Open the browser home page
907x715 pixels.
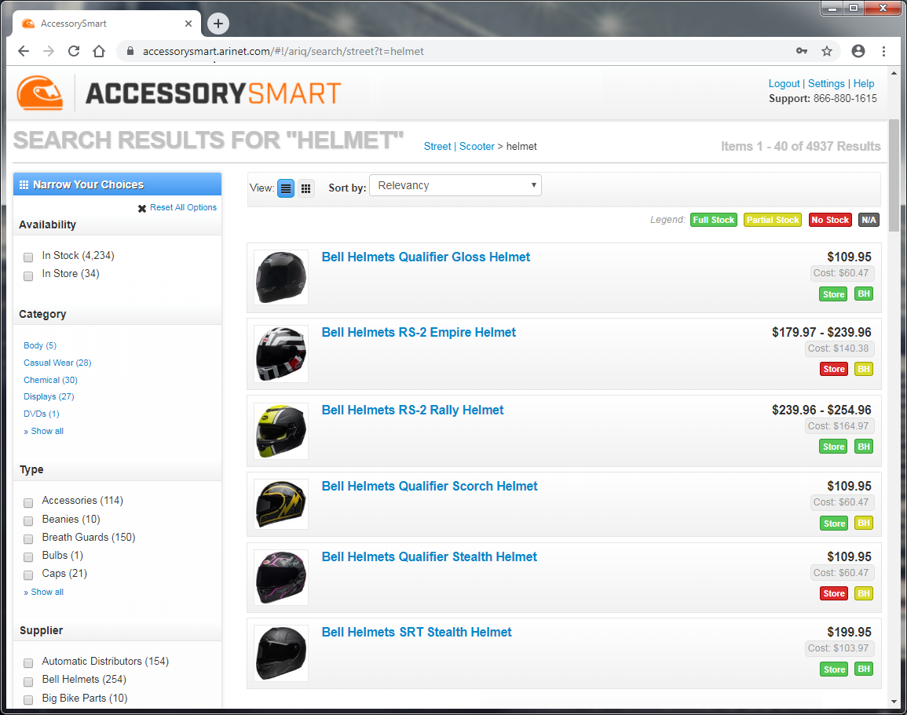[x=99, y=51]
